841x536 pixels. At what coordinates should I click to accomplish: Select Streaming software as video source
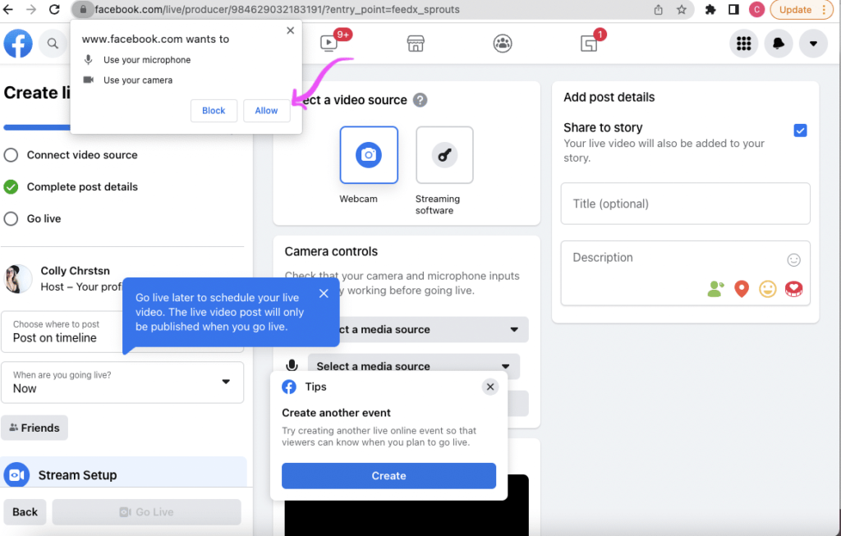click(444, 155)
